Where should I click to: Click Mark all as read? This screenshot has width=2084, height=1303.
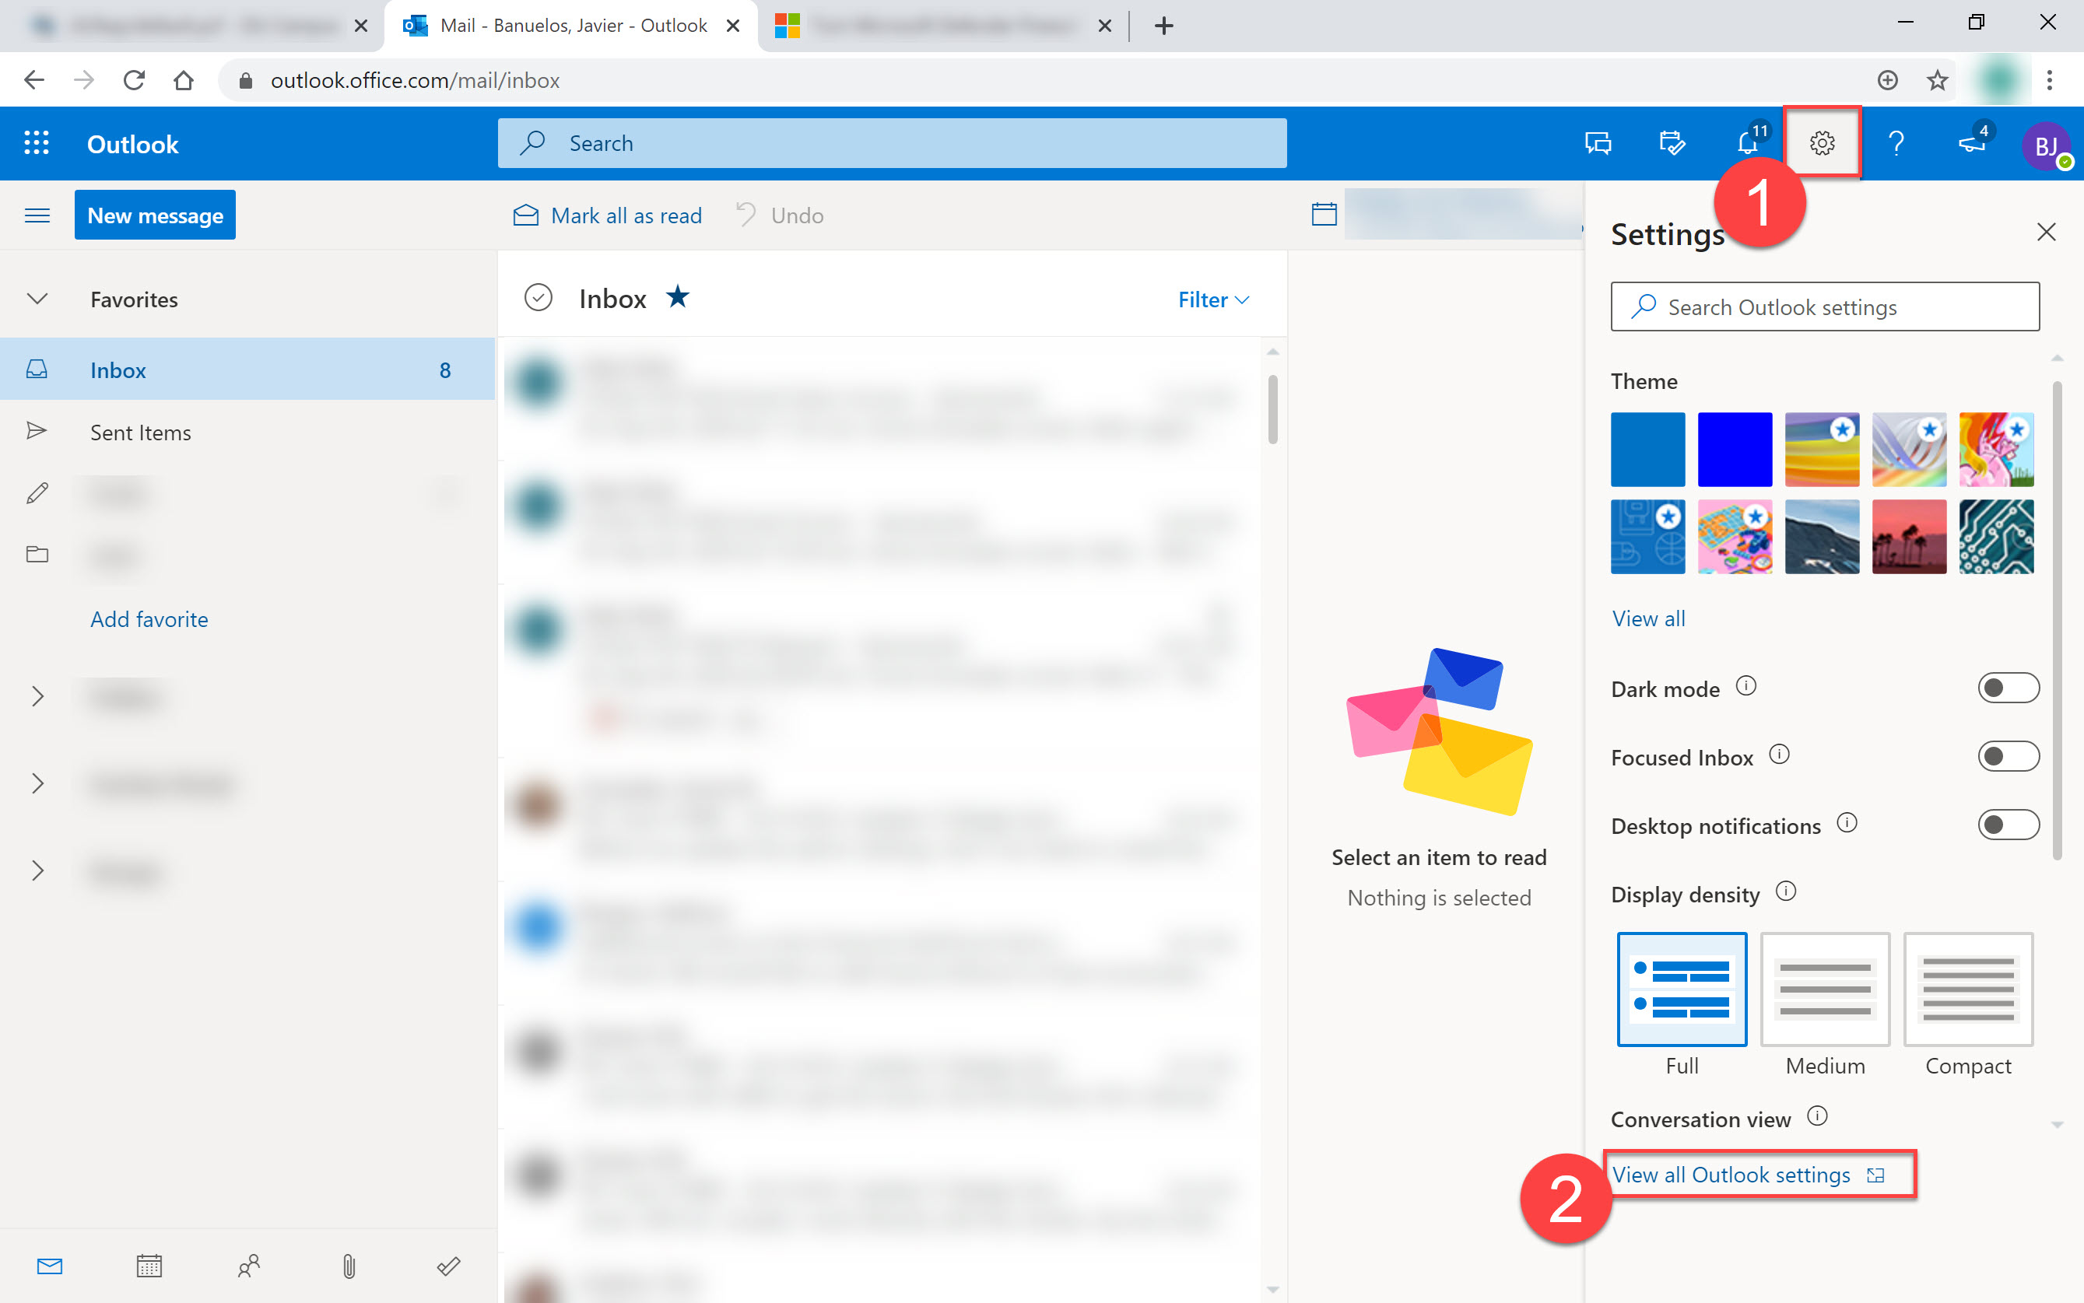[x=608, y=215]
